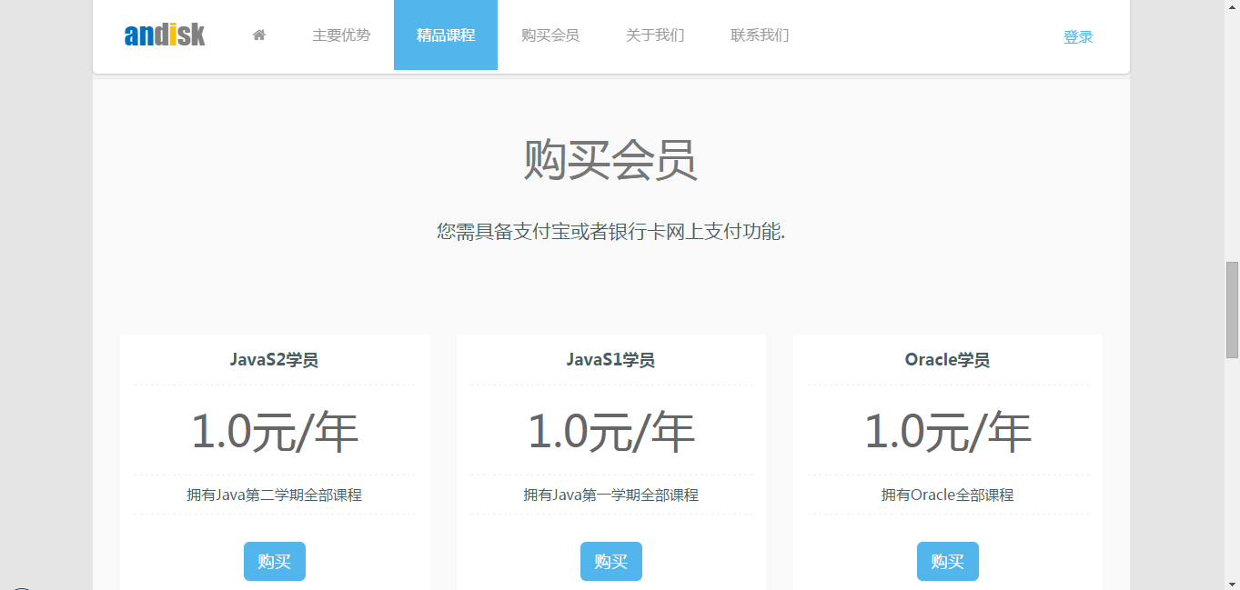Click 拥有Java第二学期全部课程 description text
The image size is (1240, 590).
274,495
